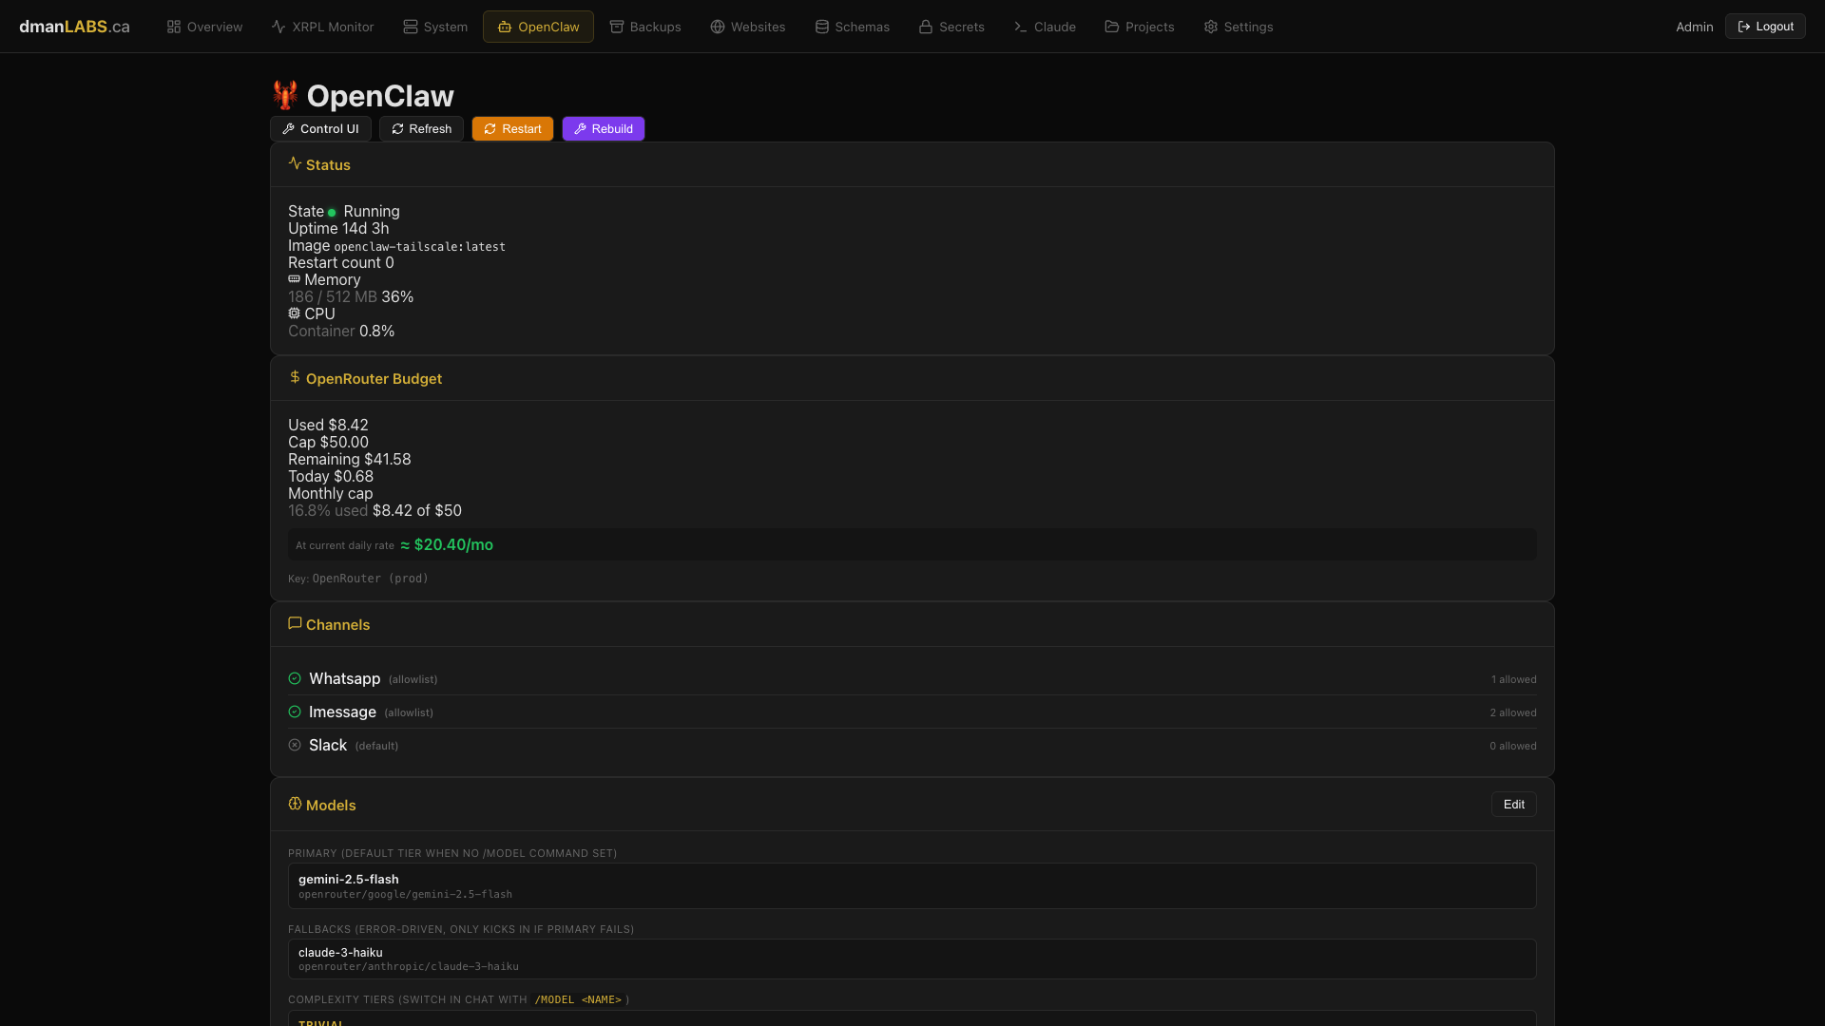Click the activity pulse icon beside Status

pos(295,163)
